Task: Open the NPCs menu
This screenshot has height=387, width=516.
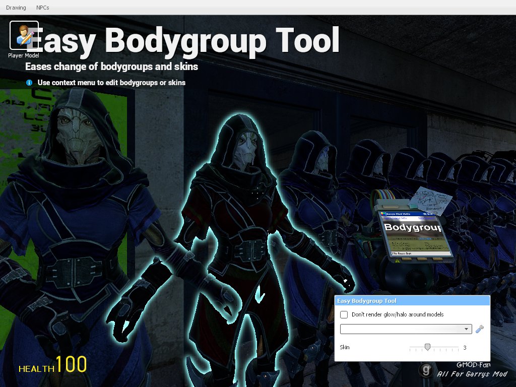Action: [x=43, y=8]
